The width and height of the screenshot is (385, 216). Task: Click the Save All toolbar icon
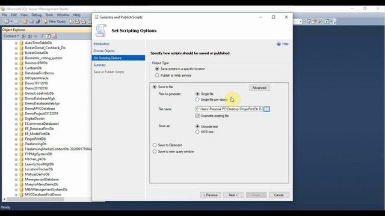(x=38, y=22)
